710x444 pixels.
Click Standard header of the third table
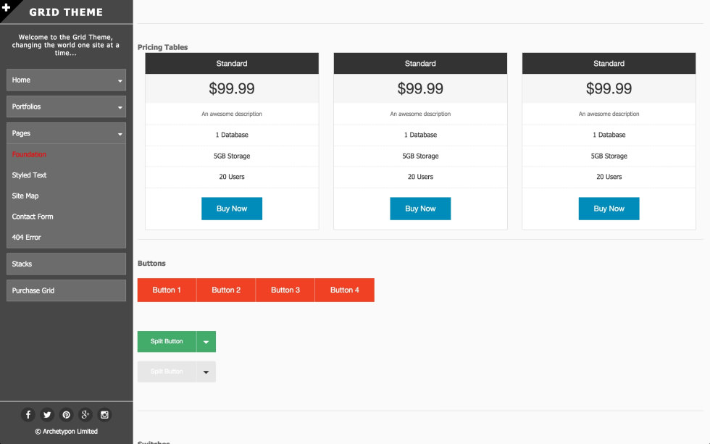point(609,63)
